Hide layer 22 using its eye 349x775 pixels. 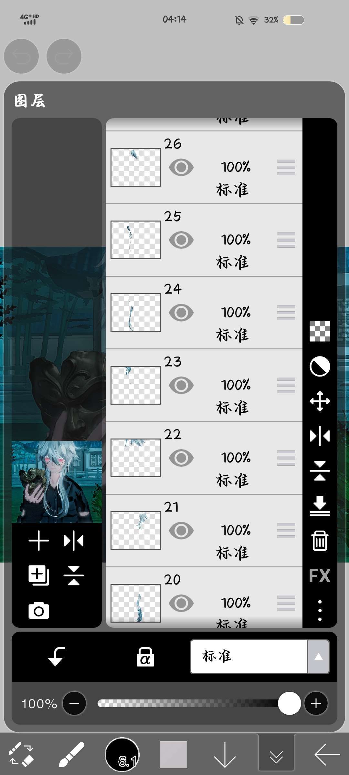pos(181,458)
